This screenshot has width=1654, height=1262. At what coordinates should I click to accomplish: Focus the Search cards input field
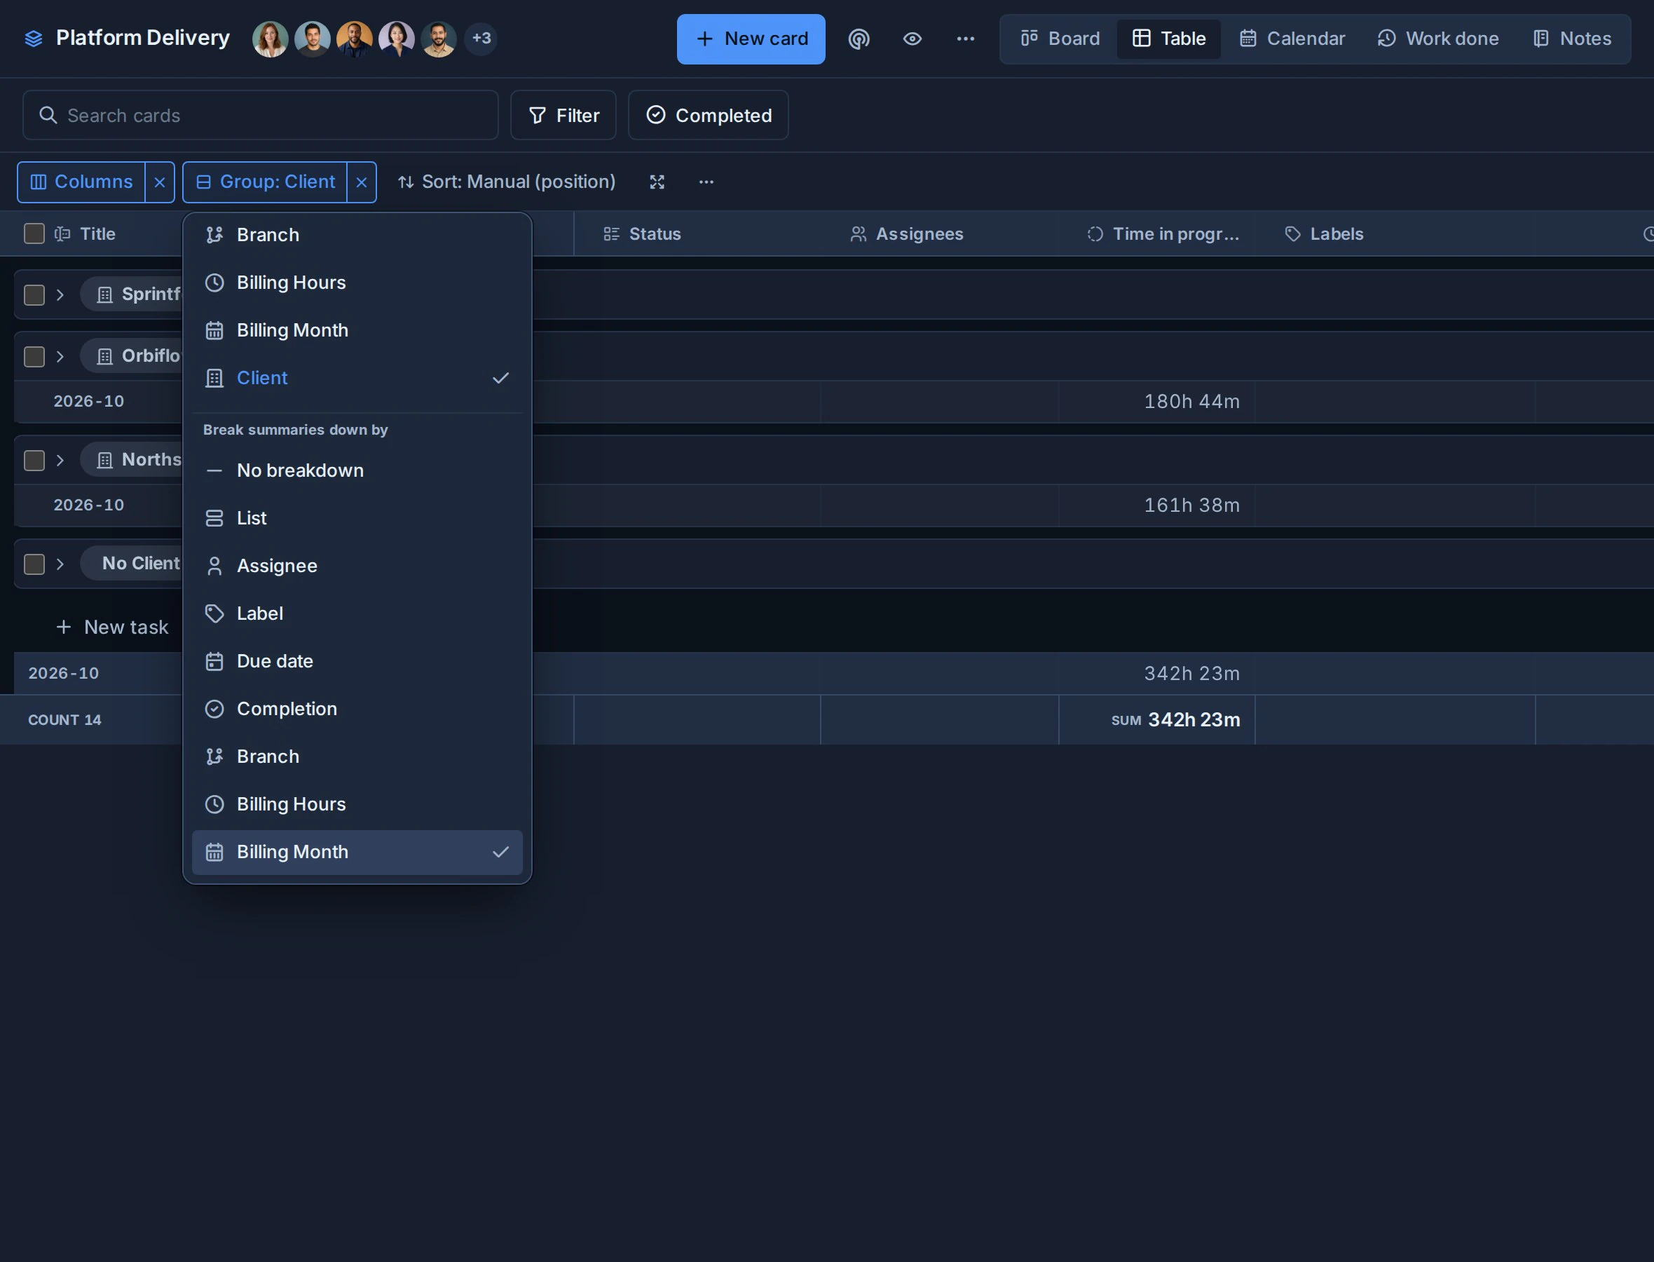coord(261,115)
